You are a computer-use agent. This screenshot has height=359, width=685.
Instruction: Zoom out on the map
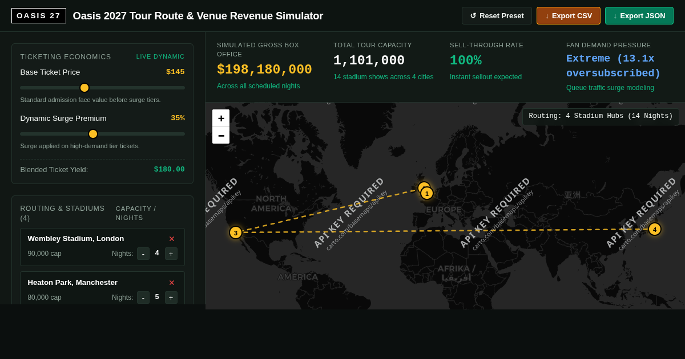pyautogui.click(x=221, y=135)
